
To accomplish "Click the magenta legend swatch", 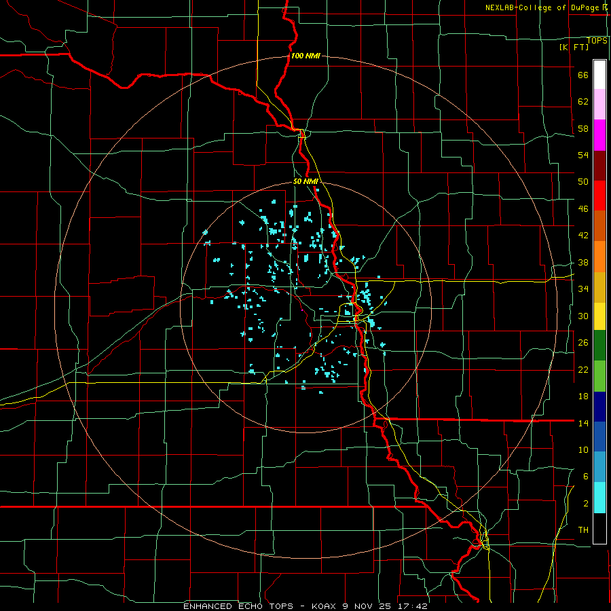I will pyautogui.click(x=599, y=135).
